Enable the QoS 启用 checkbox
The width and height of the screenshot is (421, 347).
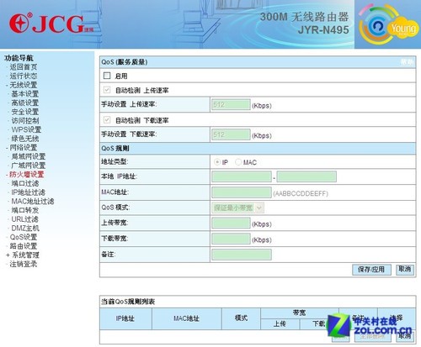click(x=107, y=76)
